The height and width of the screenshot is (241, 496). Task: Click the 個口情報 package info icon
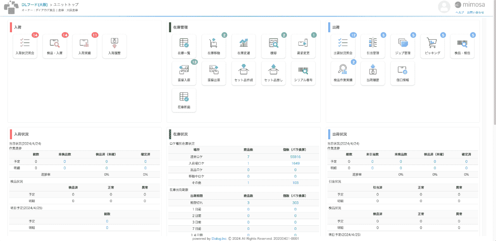[x=403, y=73]
